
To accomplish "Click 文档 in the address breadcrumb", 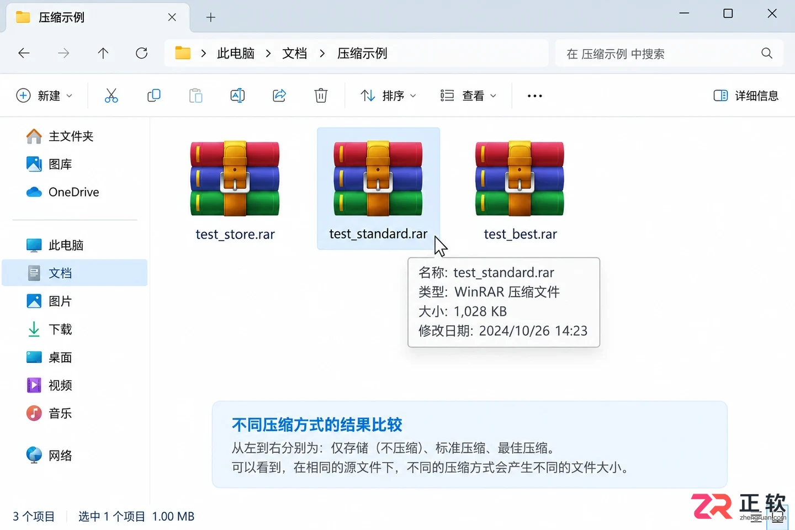I will [x=294, y=54].
